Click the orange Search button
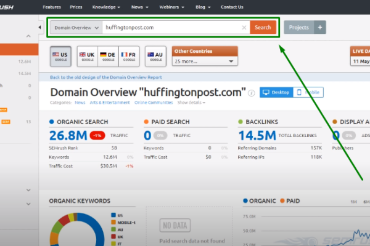The height and width of the screenshot is (246, 370). pyautogui.click(x=263, y=27)
